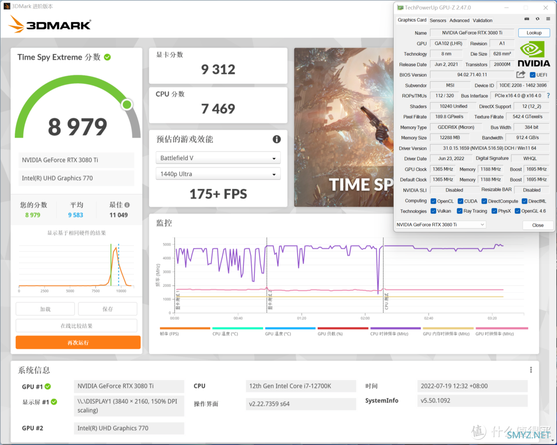Click the Intel(R) UHD Graphics 770 label under score

76,178
